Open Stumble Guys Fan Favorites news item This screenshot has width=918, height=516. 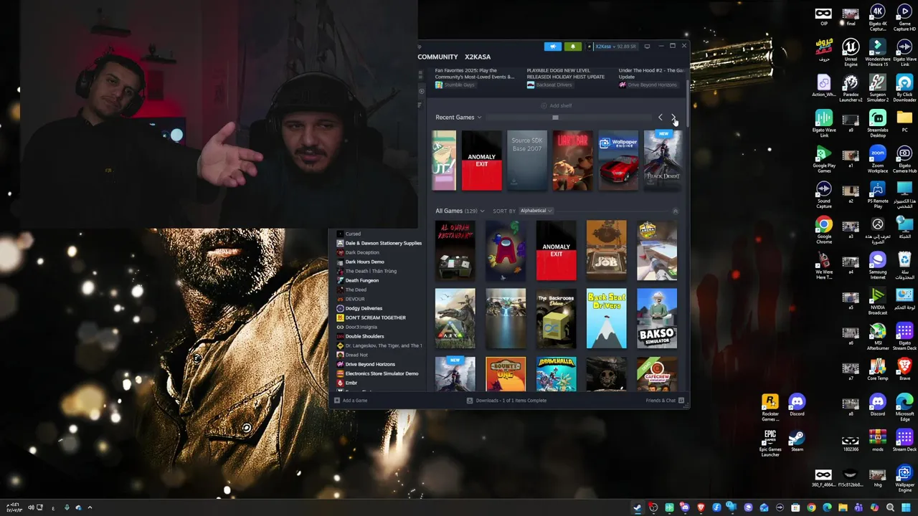tap(475, 77)
